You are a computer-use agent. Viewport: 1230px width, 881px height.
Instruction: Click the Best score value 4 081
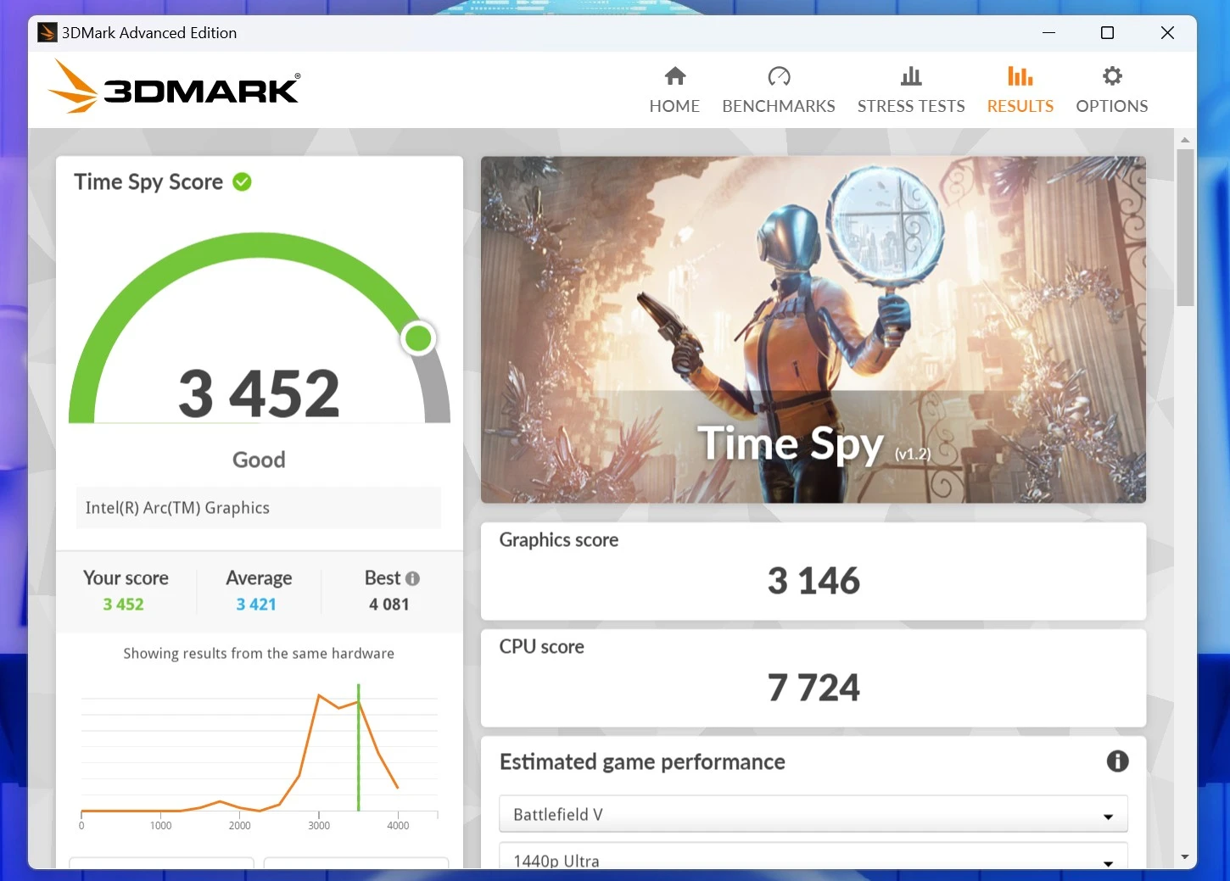pyautogui.click(x=389, y=605)
